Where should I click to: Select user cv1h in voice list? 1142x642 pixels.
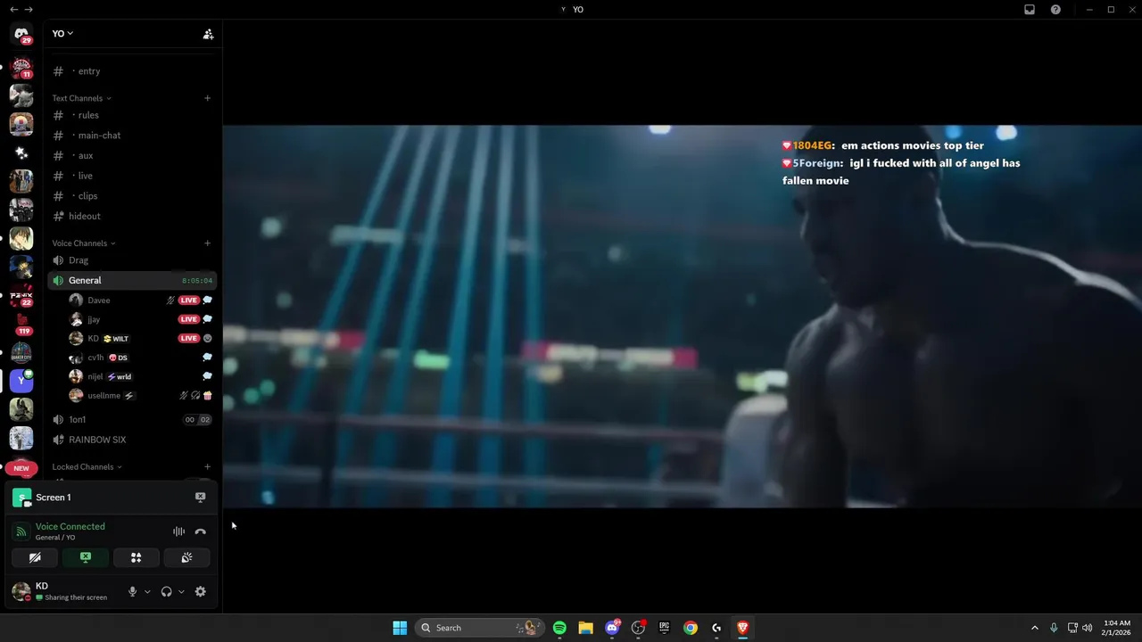coord(141,358)
